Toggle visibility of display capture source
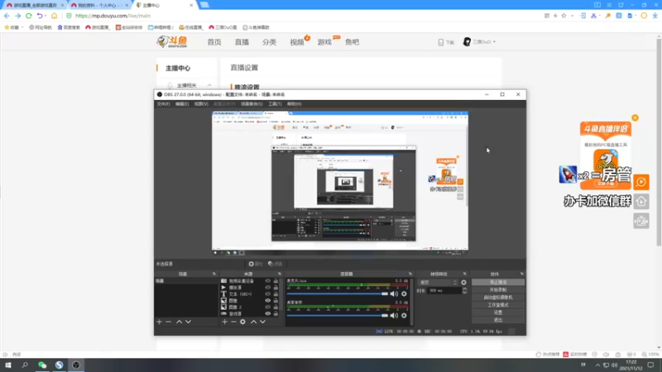 point(267,314)
